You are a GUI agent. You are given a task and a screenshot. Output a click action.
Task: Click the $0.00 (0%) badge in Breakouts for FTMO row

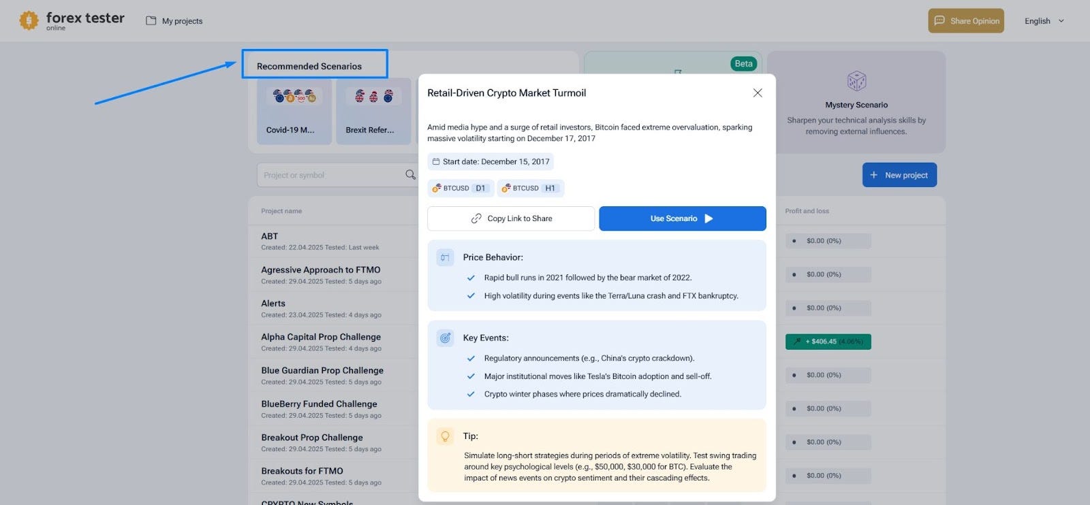pyautogui.click(x=828, y=476)
